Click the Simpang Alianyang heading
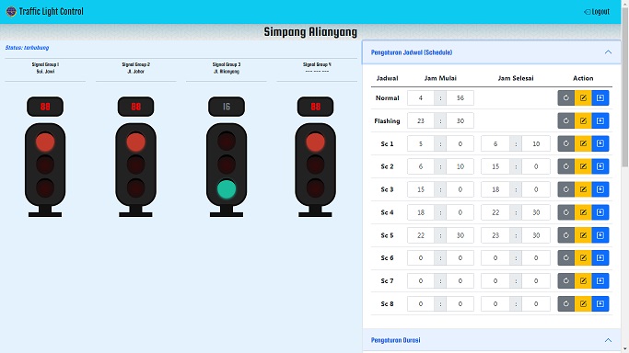Screen dimensions: 629x353 click(310, 32)
